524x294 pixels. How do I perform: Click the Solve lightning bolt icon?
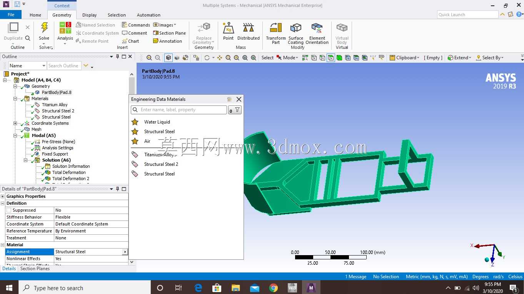click(x=44, y=28)
